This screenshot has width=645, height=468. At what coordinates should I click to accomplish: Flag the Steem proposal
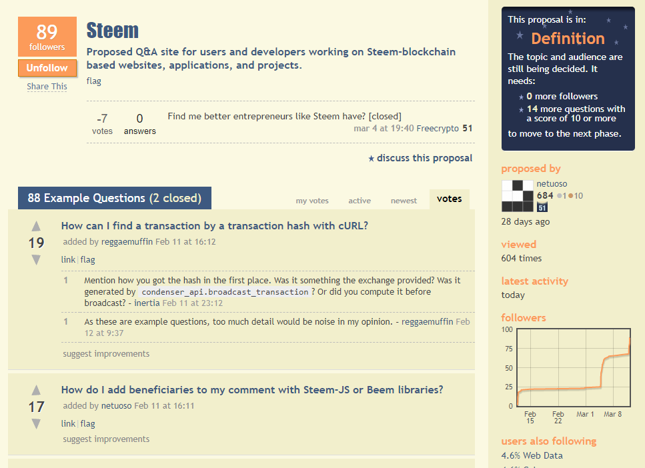point(94,81)
